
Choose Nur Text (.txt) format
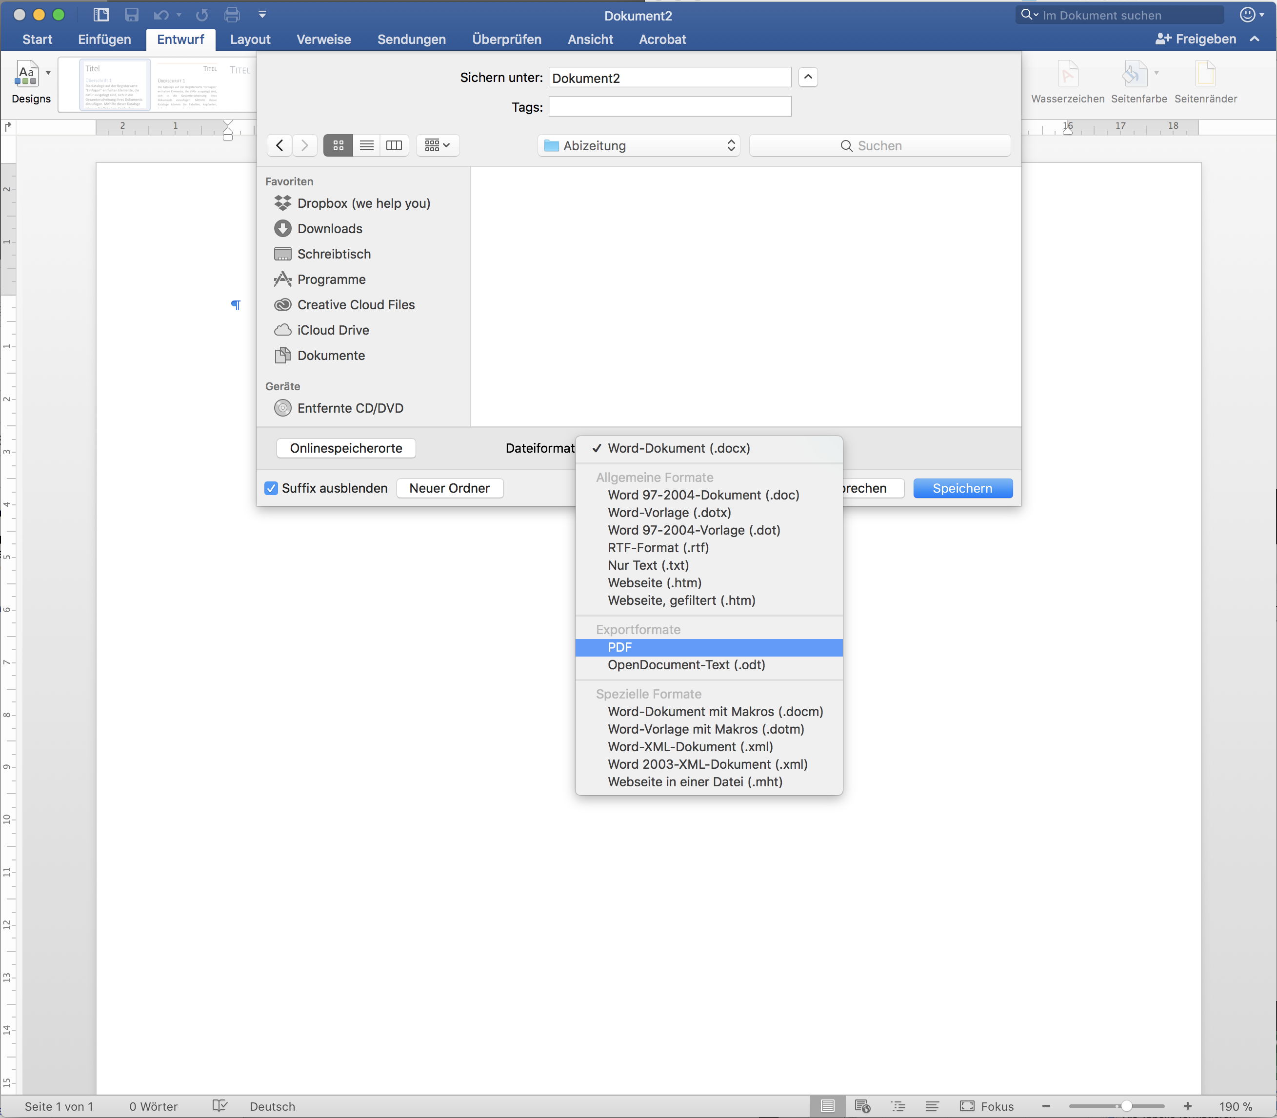pos(709,565)
